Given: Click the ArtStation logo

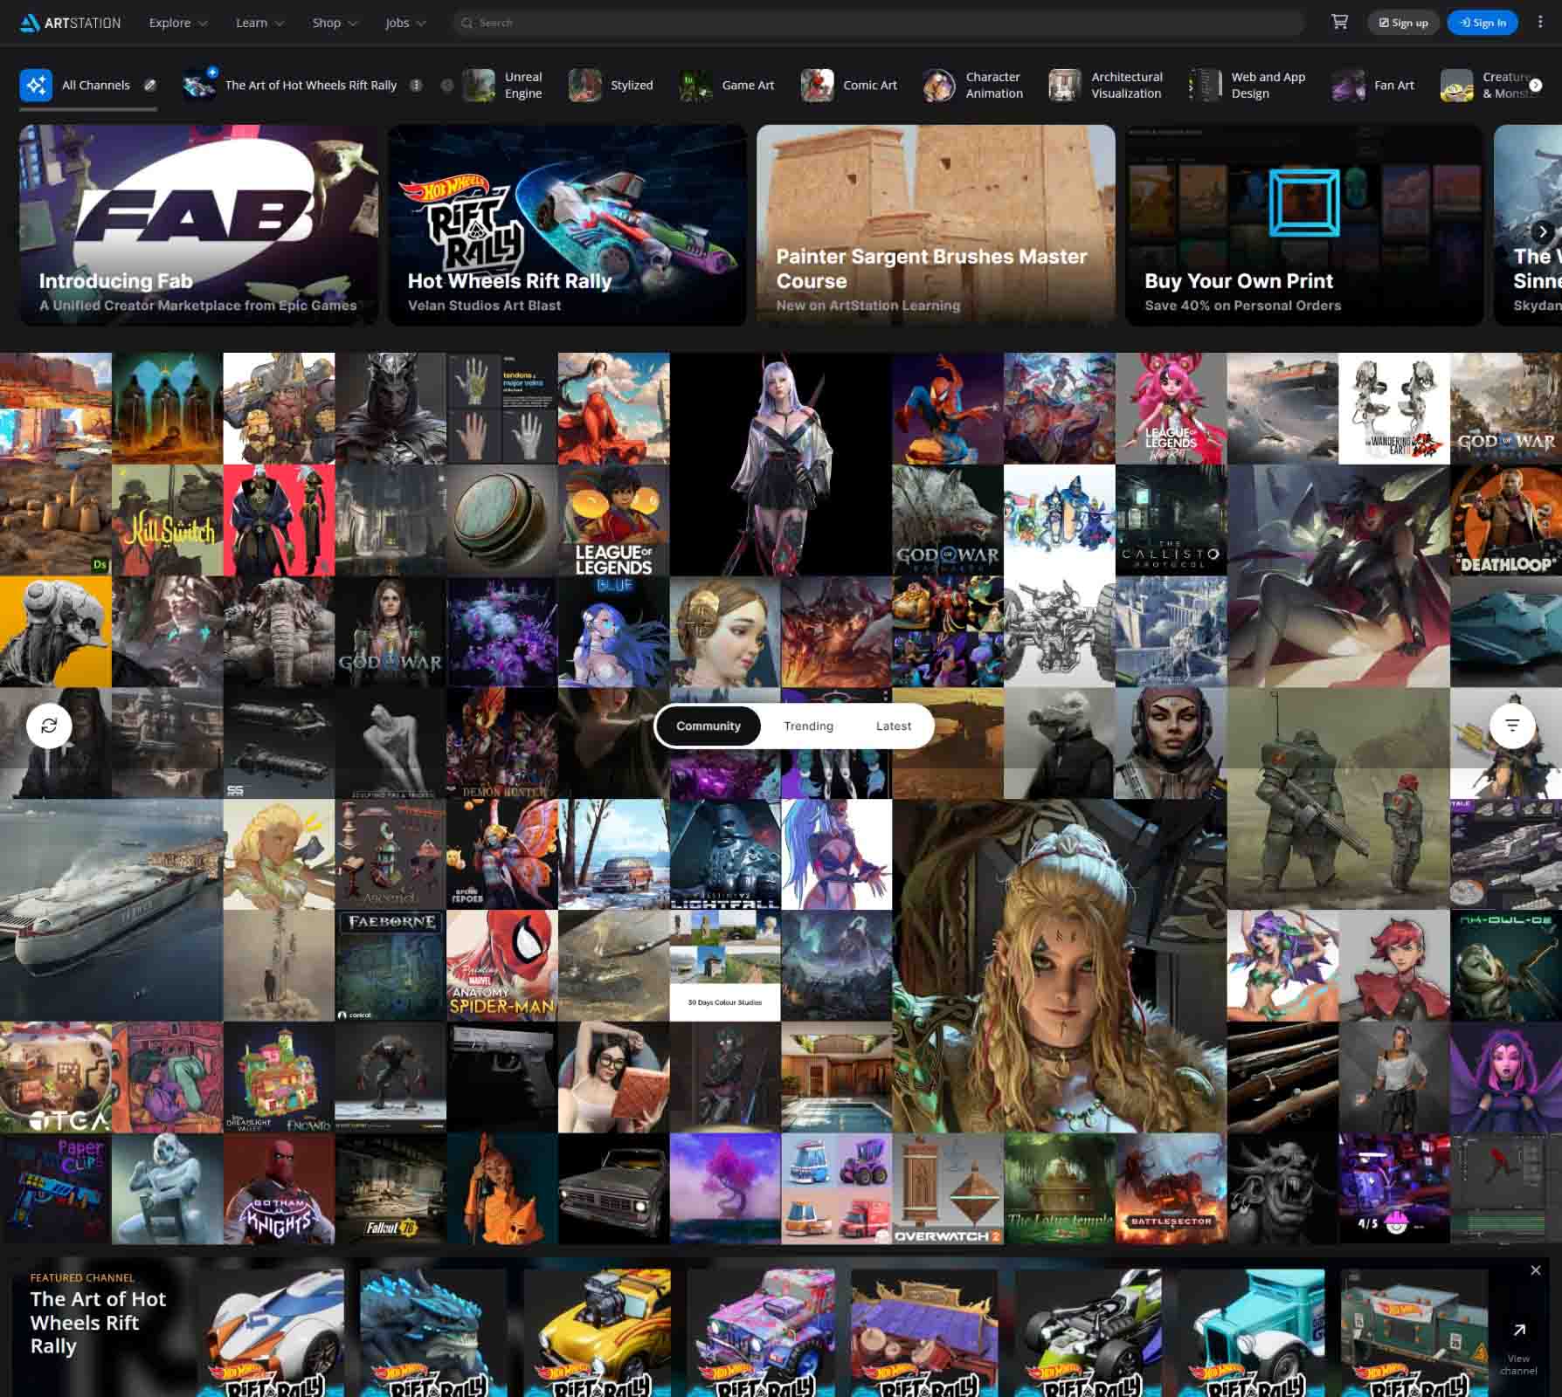Looking at the screenshot, I should 71,23.
